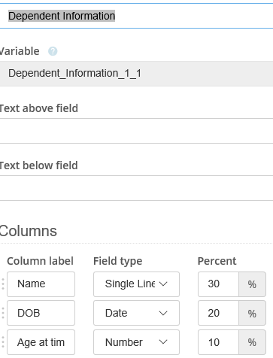
Task: Click drag handle beside Age at time row
Action: pyautogui.click(x=3, y=342)
